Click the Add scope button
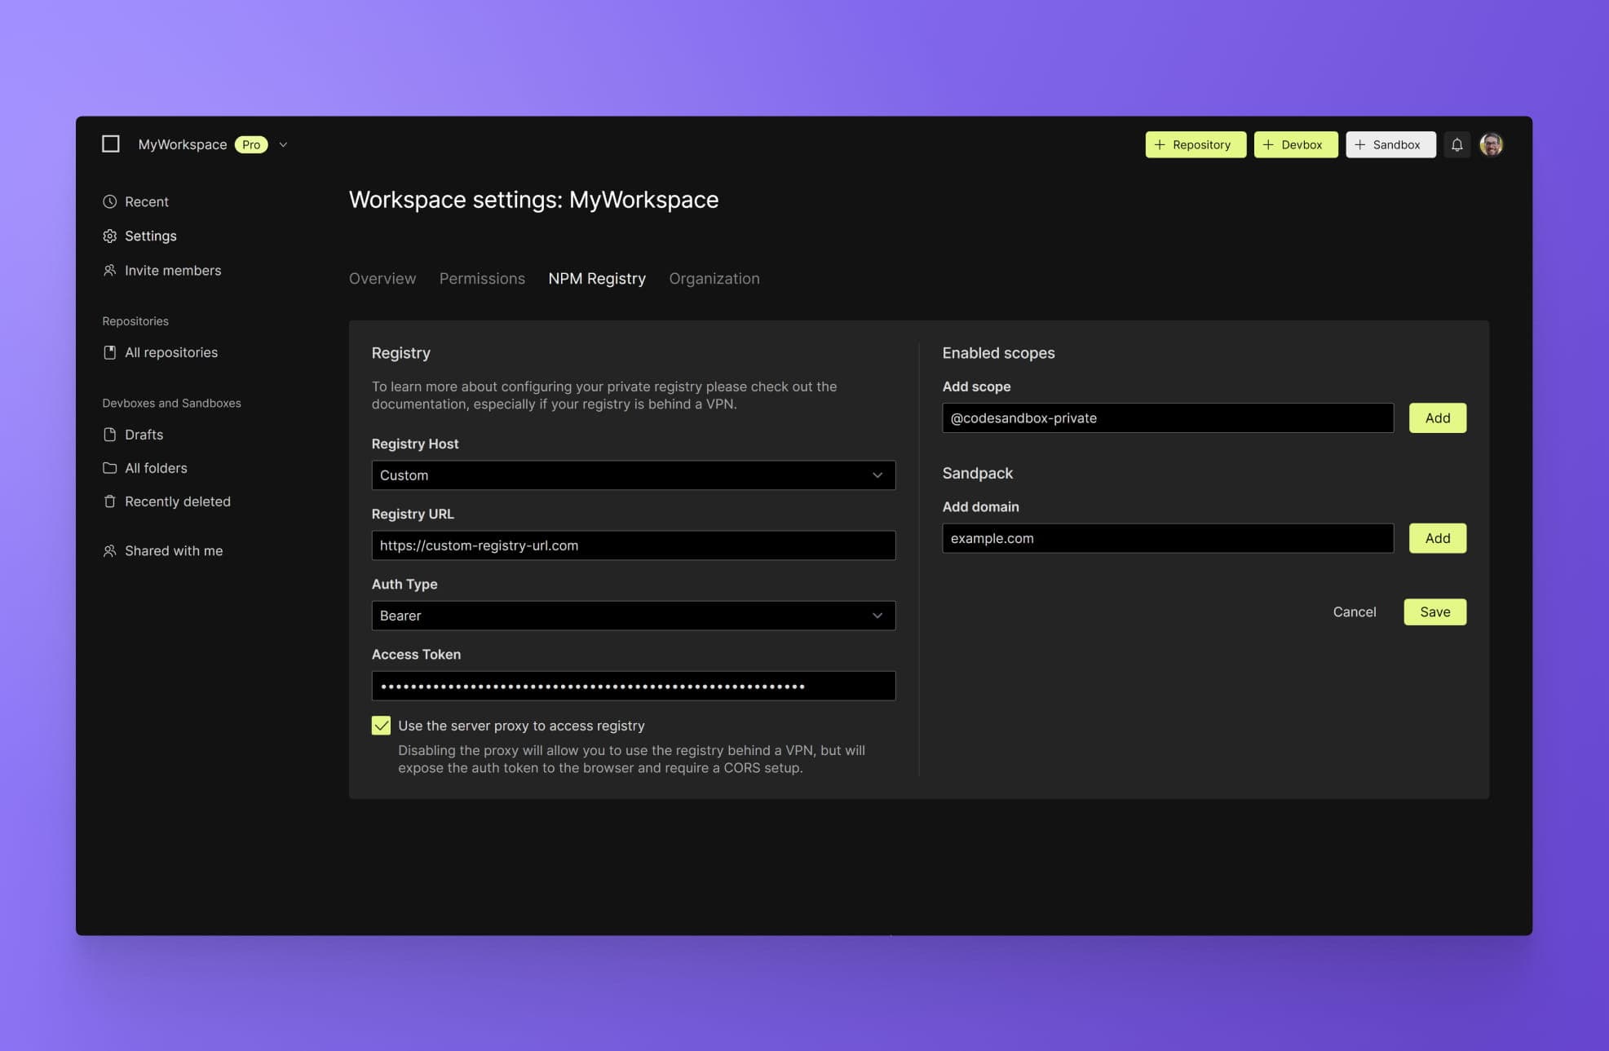The height and width of the screenshot is (1051, 1609). (x=1437, y=417)
